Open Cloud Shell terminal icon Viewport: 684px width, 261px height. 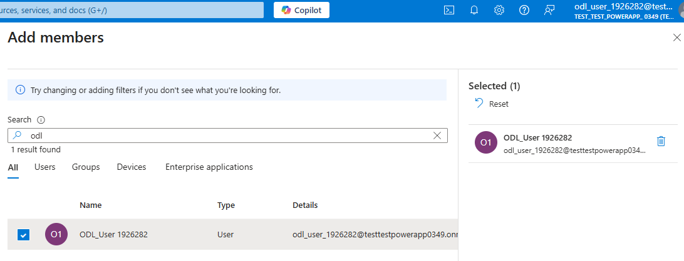pos(449,10)
